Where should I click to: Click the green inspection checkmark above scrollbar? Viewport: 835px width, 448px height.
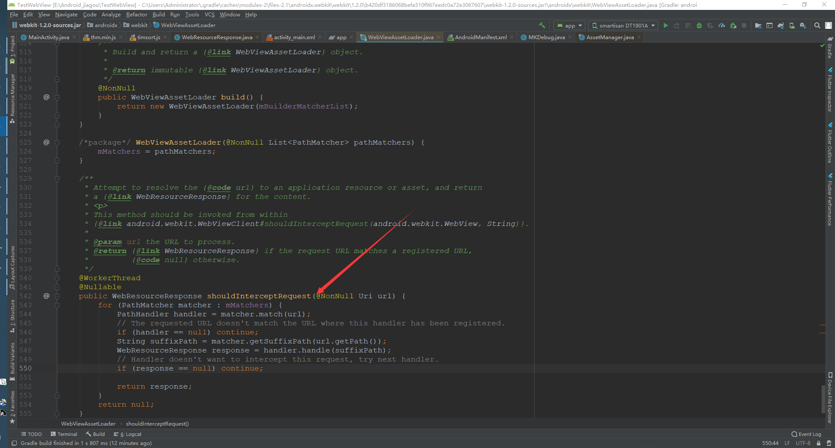[822, 46]
